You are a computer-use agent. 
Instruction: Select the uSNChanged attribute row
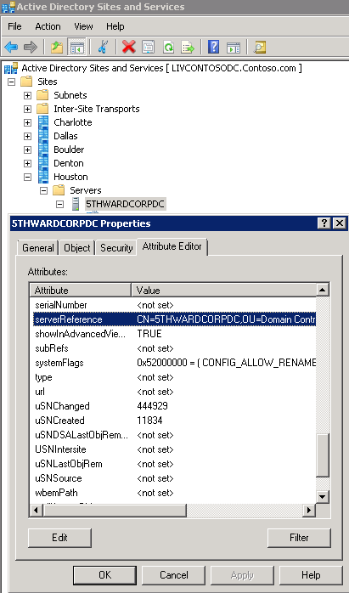[x=174, y=406]
